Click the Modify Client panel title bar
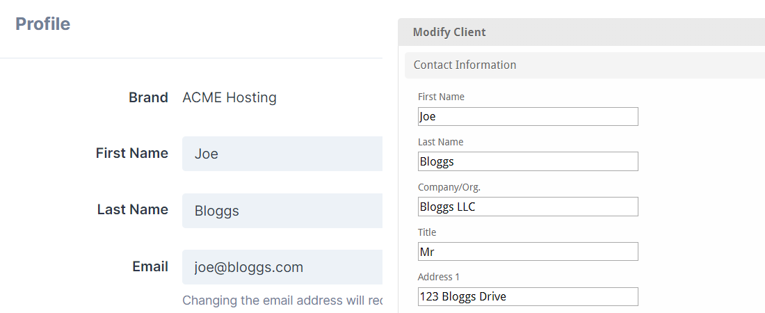Viewport: 765px width, 313px height. tap(581, 32)
